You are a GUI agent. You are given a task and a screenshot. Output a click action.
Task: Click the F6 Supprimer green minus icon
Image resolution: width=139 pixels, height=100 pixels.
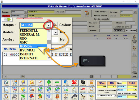pos(57,83)
